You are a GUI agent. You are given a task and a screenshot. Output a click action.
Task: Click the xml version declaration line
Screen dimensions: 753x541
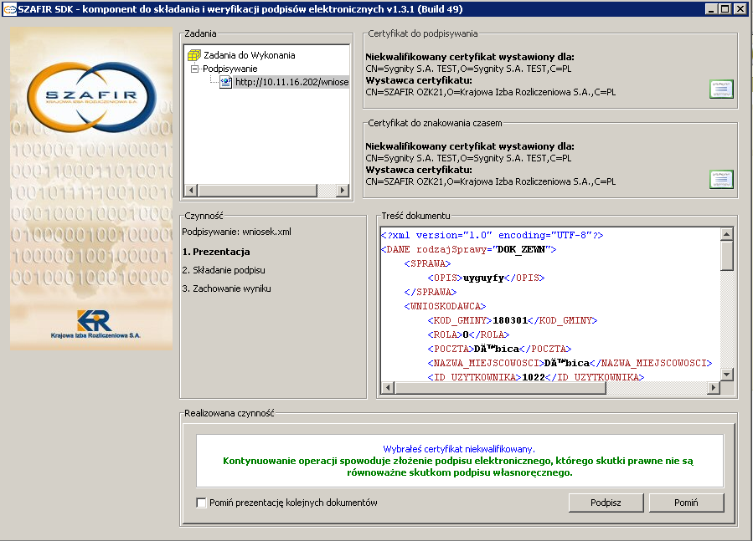[492, 235]
